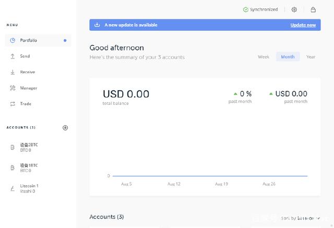Click the Send arrow icon in sidebar
This screenshot has width=334, height=228.
pyautogui.click(x=13, y=56)
